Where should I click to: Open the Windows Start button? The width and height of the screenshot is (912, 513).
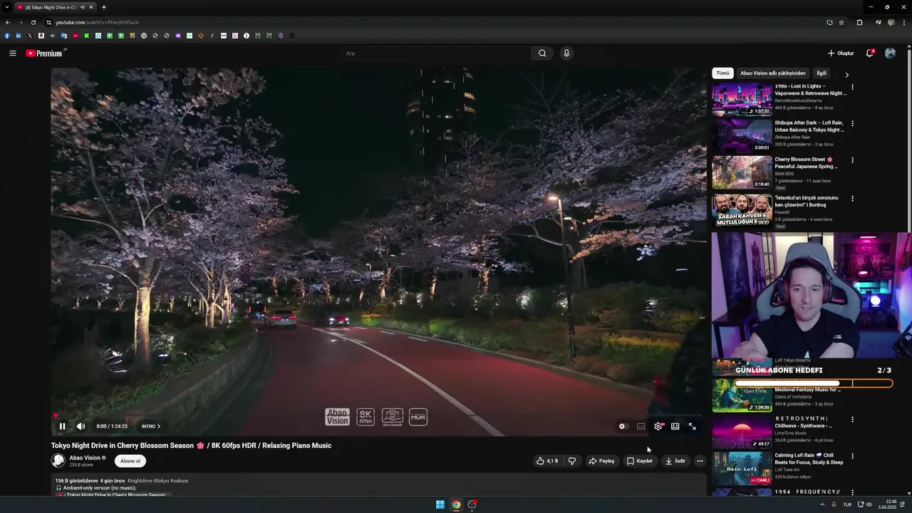[440, 504]
